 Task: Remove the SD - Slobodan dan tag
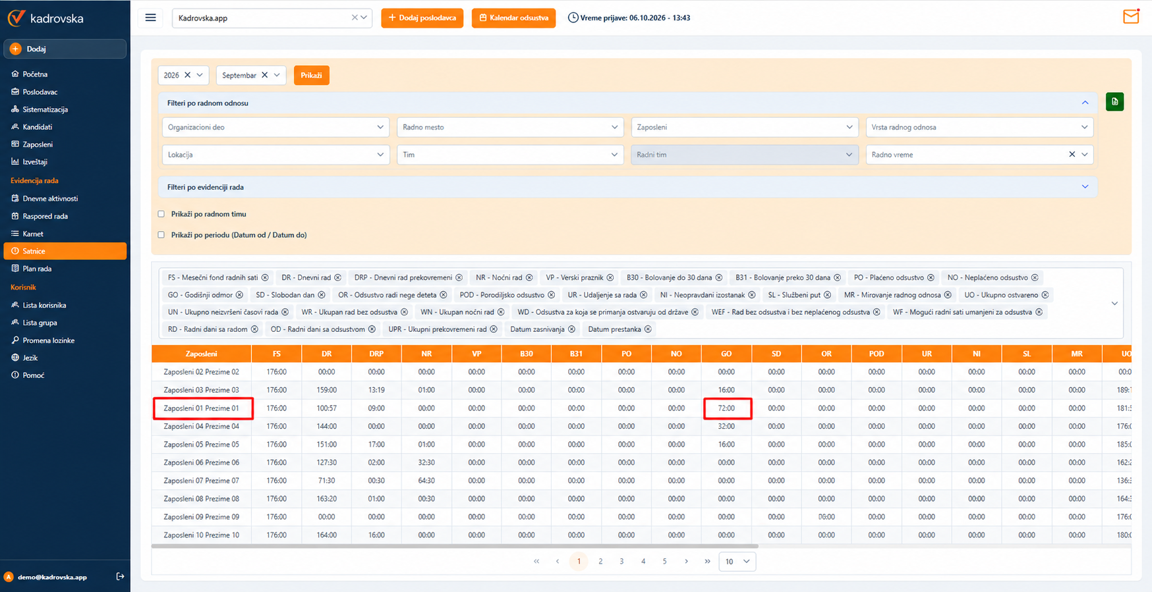(322, 295)
